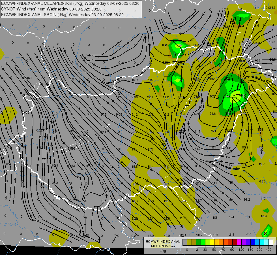
Task: Click legend tick value 250
Action: coord(259,250)
